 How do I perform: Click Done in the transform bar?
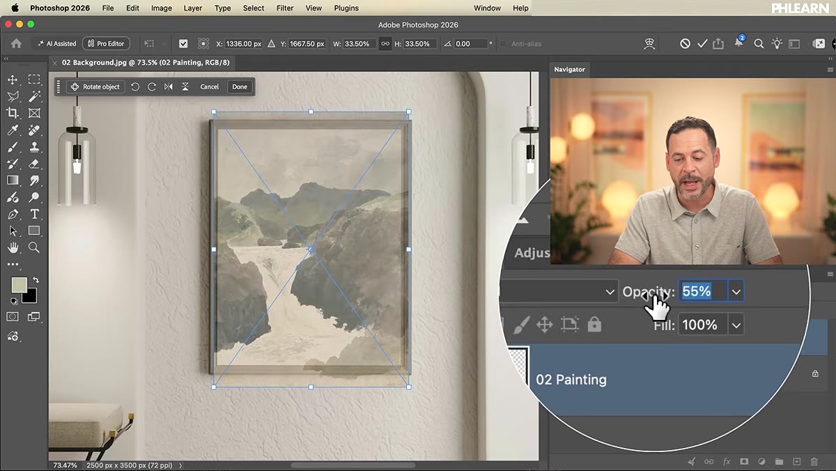(240, 87)
